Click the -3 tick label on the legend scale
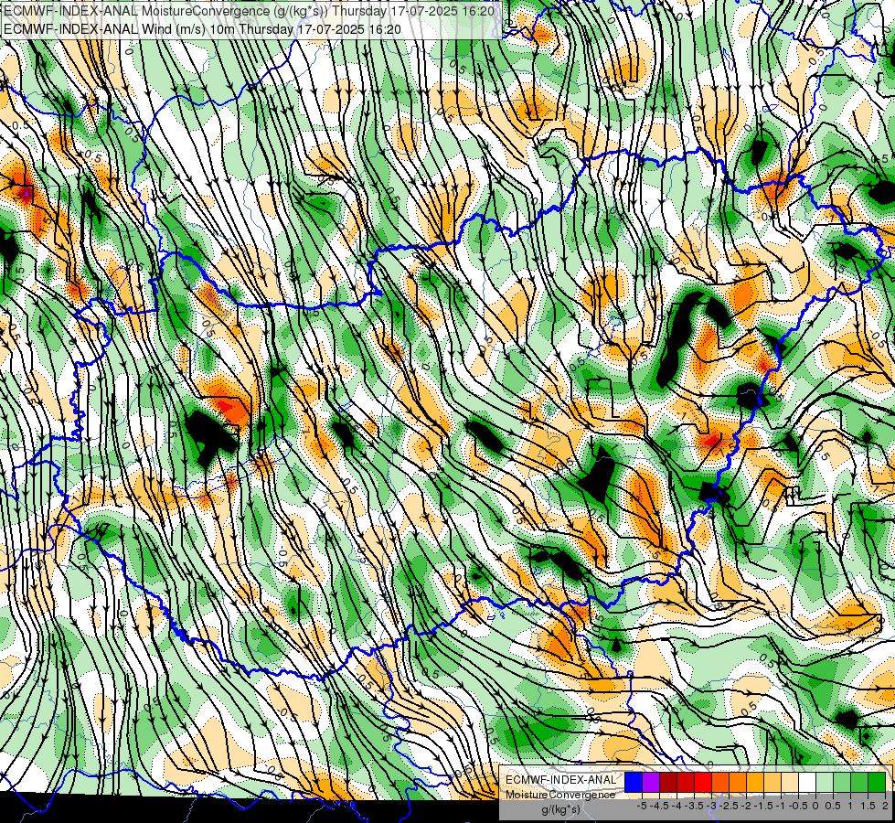895x823 pixels. click(712, 806)
